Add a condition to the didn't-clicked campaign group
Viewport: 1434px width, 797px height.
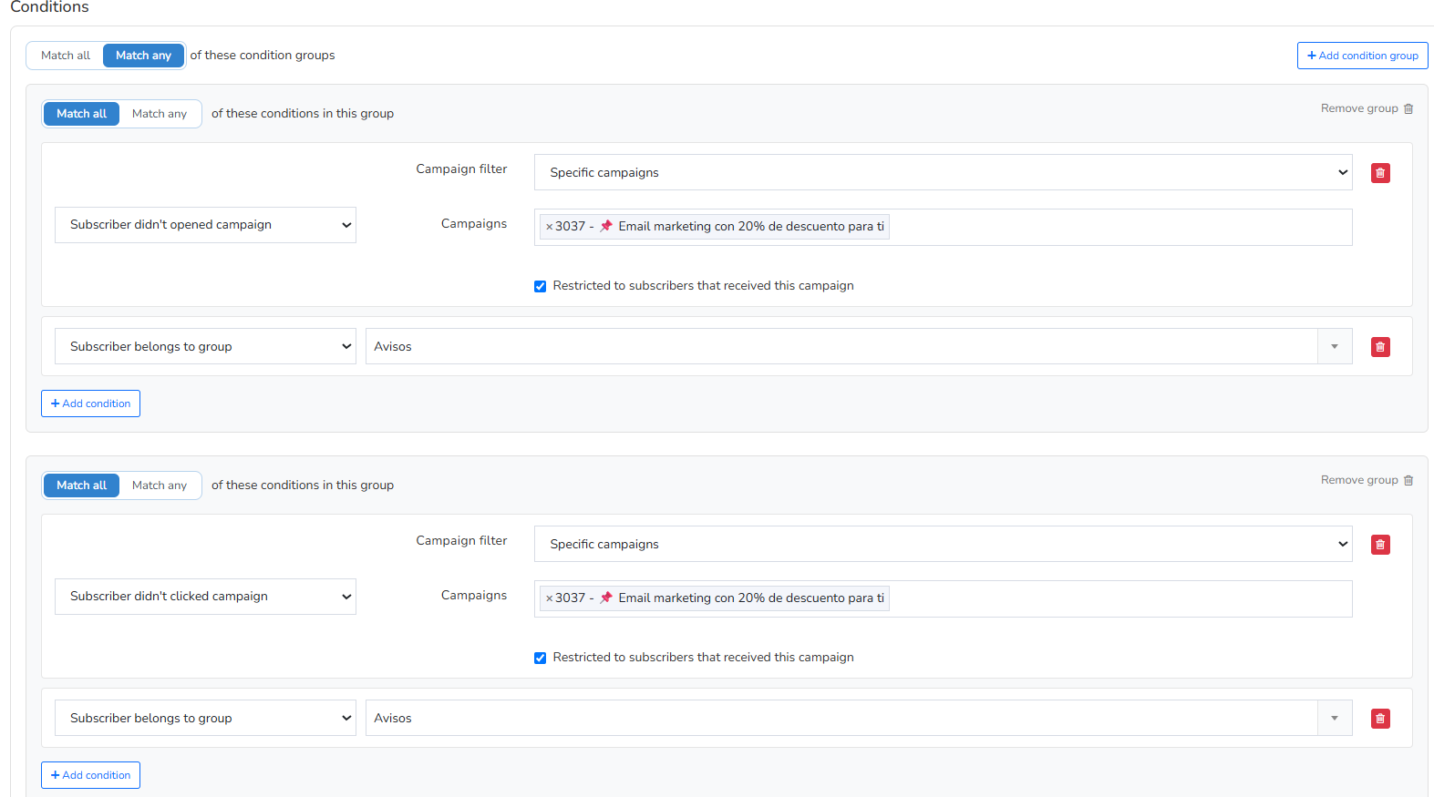[90, 775]
